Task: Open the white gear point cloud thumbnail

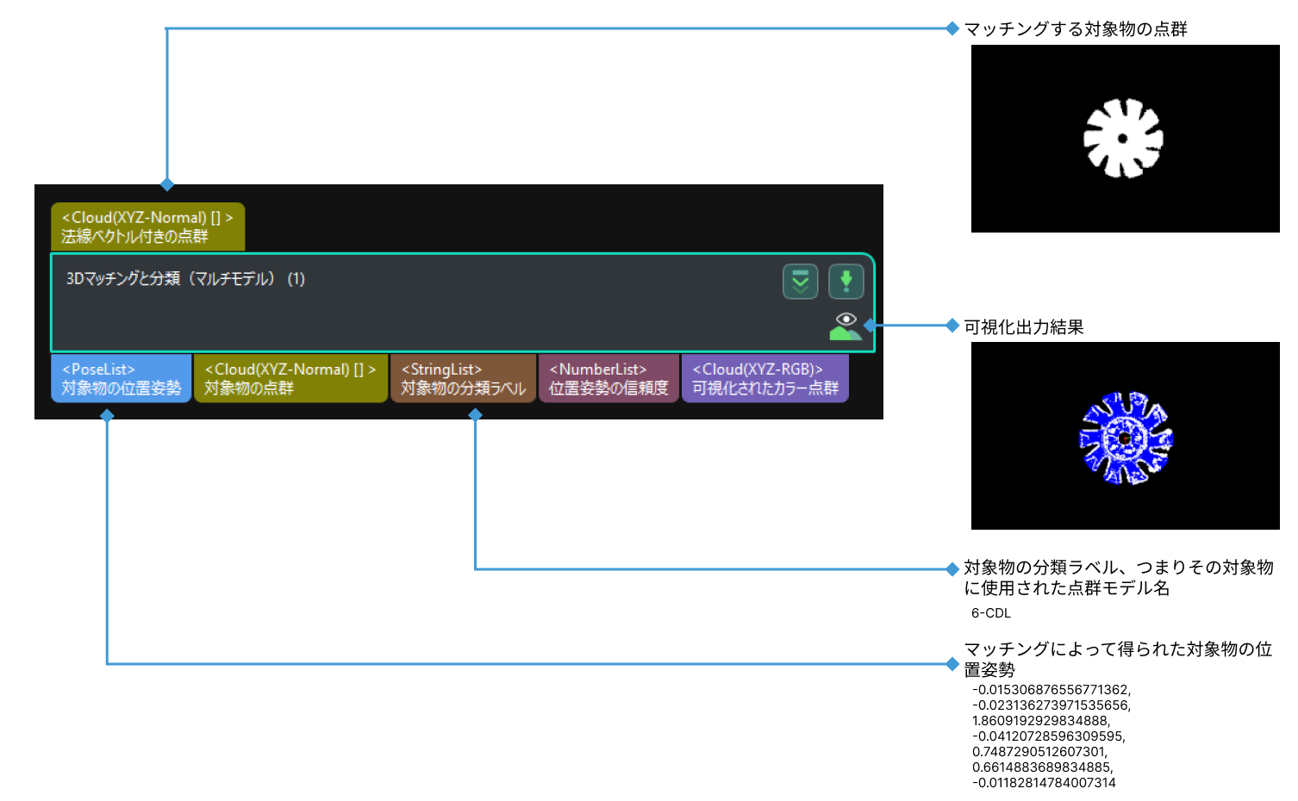Action: pyautogui.click(x=1125, y=139)
